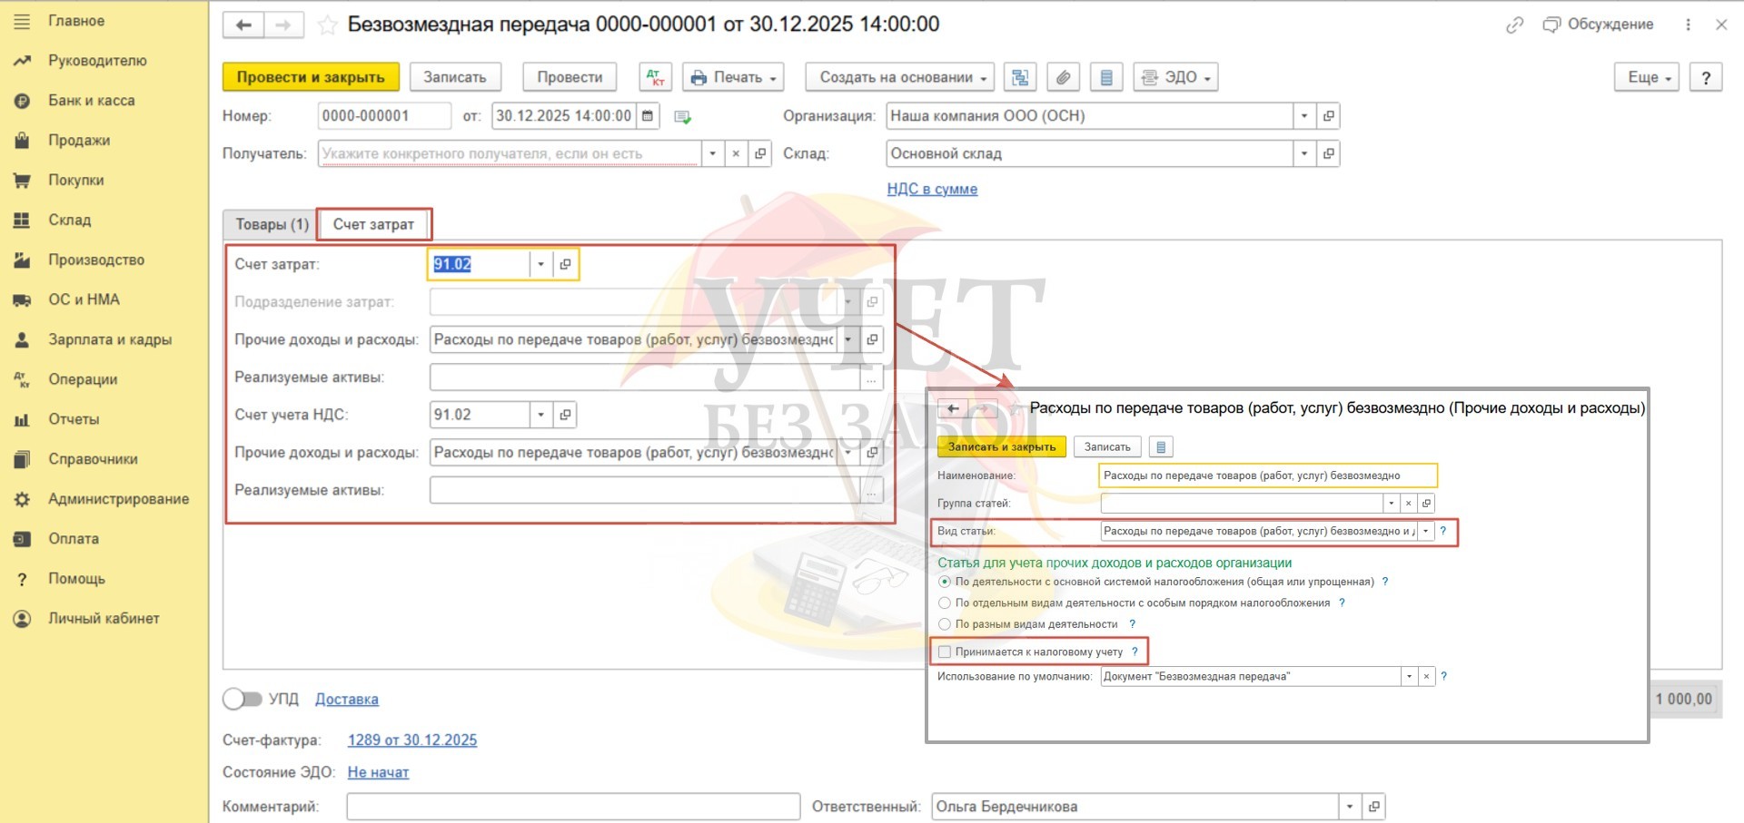Open the НДС в сумме link

[x=932, y=189]
